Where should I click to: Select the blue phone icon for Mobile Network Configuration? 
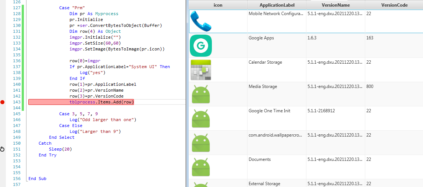pyautogui.click(x=201, y=21)
